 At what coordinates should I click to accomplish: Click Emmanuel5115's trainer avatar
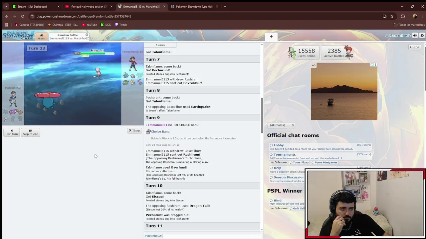tap(133, 63)
